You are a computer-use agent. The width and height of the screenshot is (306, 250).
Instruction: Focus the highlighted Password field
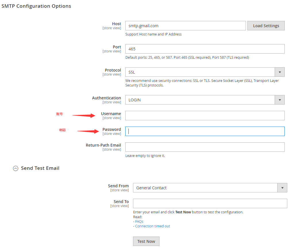click(205, 131)
